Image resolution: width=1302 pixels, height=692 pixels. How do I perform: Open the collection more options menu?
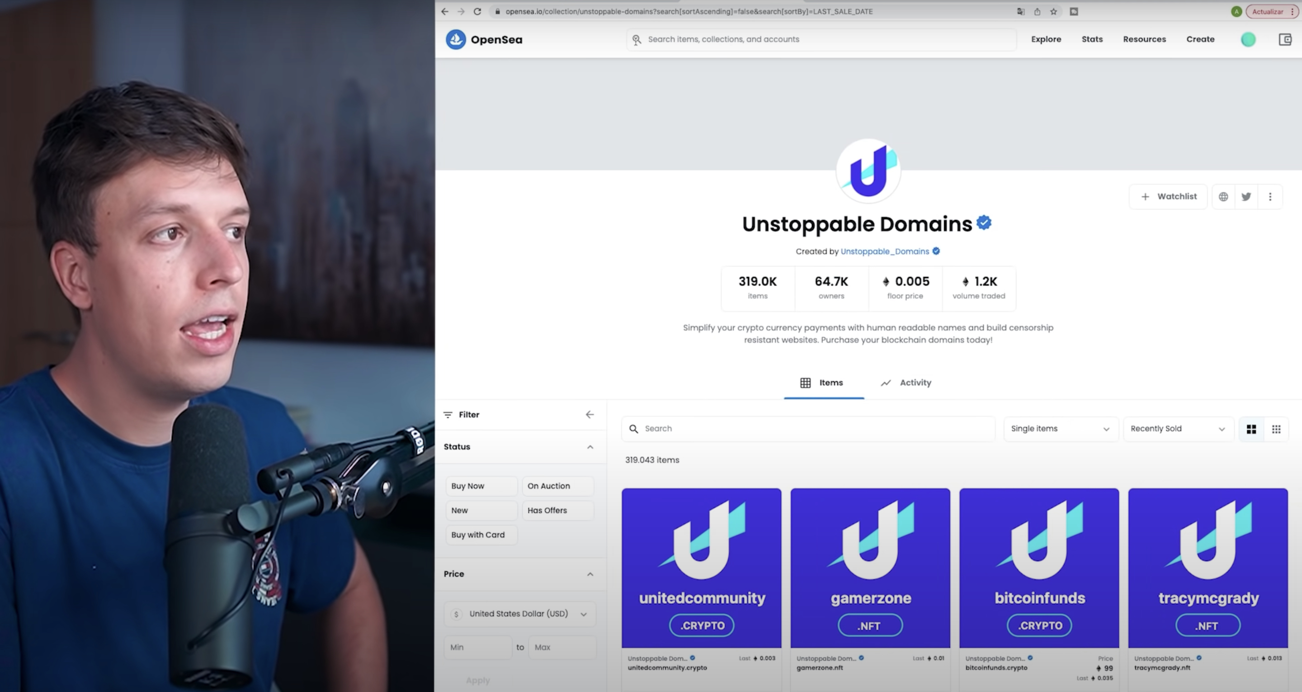pos(1270,197)
